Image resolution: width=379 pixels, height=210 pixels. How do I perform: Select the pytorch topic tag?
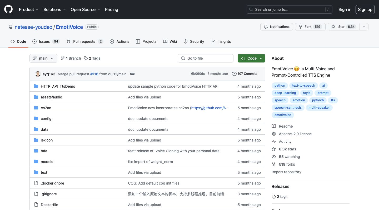click(x=318, y=100)
